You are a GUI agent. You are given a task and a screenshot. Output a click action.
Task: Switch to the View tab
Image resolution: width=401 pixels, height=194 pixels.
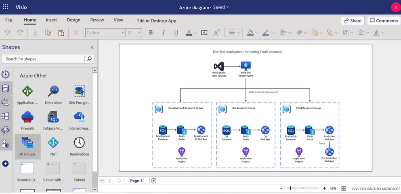(118, 20)
